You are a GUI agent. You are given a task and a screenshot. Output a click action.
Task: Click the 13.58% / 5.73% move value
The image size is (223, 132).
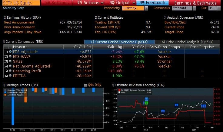pyautogui.click(x=71, y=32)
